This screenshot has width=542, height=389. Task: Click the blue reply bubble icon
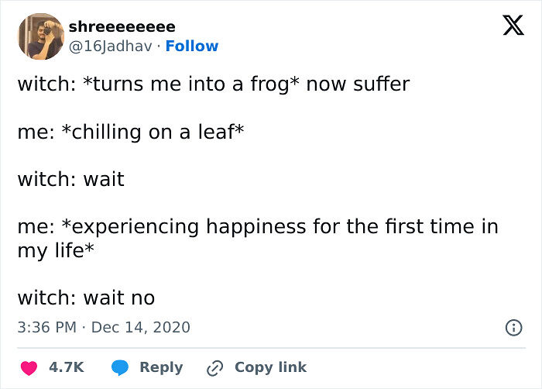click(119, 367)
